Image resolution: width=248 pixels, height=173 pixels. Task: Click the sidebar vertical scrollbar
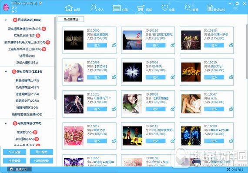tap(55, 58)
